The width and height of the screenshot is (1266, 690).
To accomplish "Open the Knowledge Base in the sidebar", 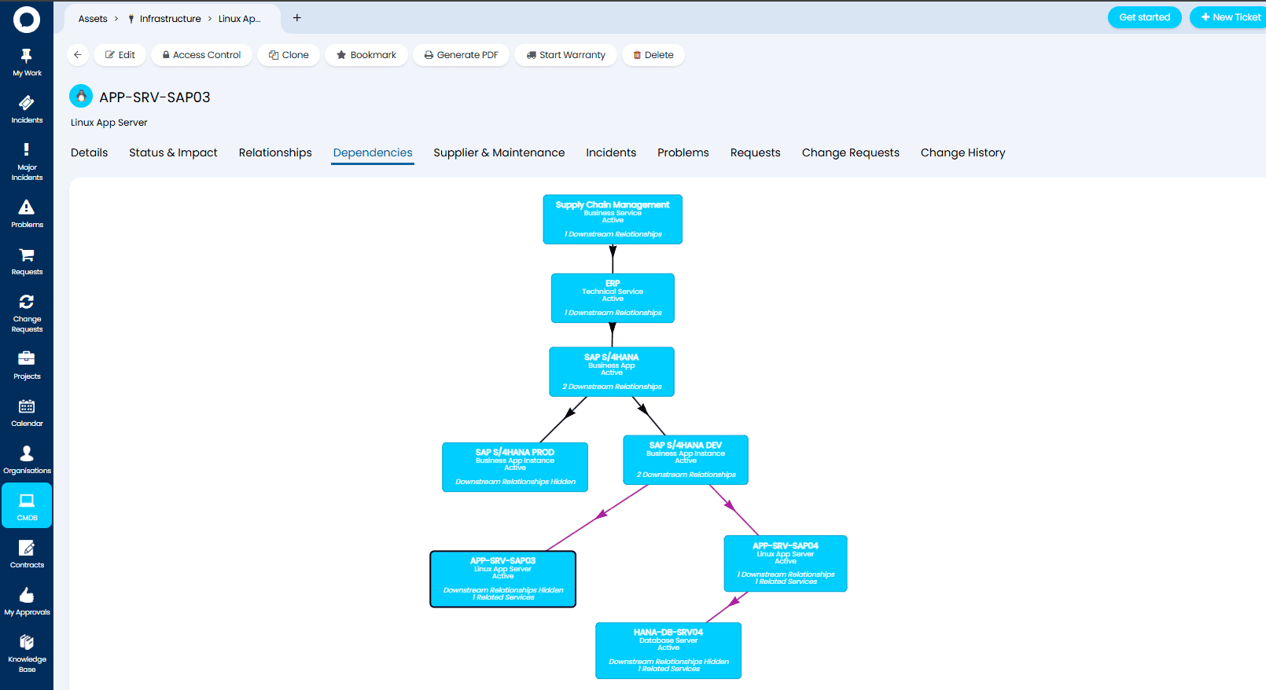I will [x=27, y=653].
